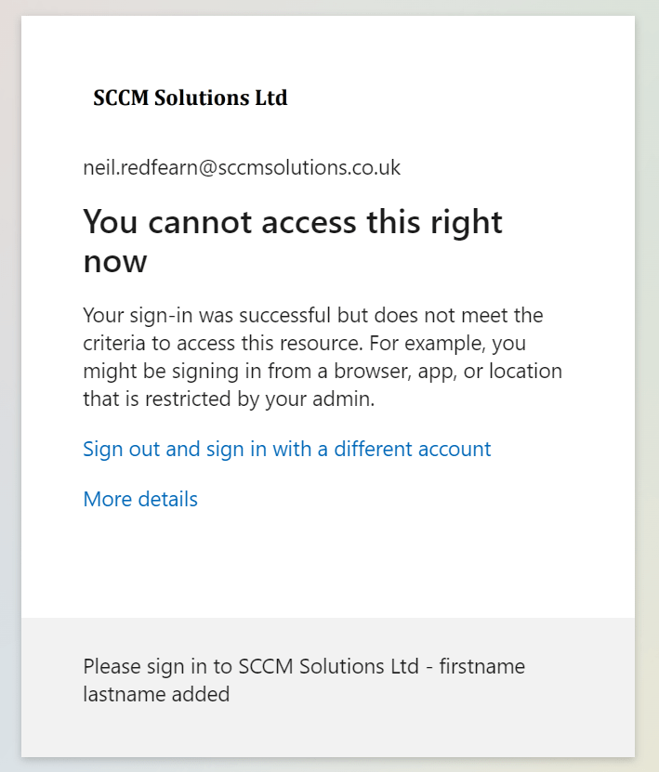The height and width of the screenshot is (772, 659).
Task: Click the "restricted by your admin" text line
Action: coord(242,400)
